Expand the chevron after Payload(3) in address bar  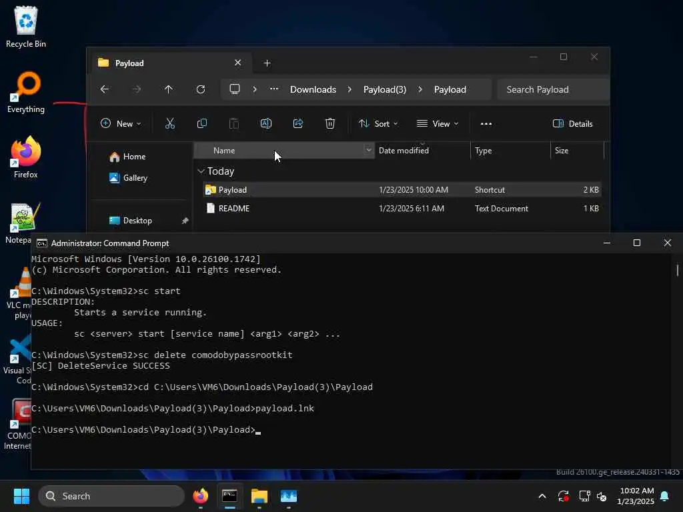420,89
